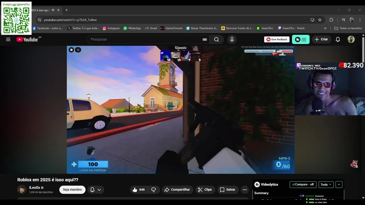Click the Roblox logo icon in video
Screen dimensions: 365x205
71,50
